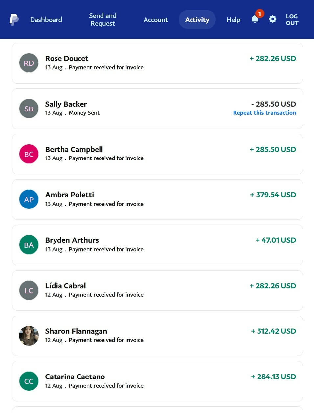The width and height of the screenshot is (314, 413).
Task: Open settings via the gear icon
Action: (x=272, y=19)
